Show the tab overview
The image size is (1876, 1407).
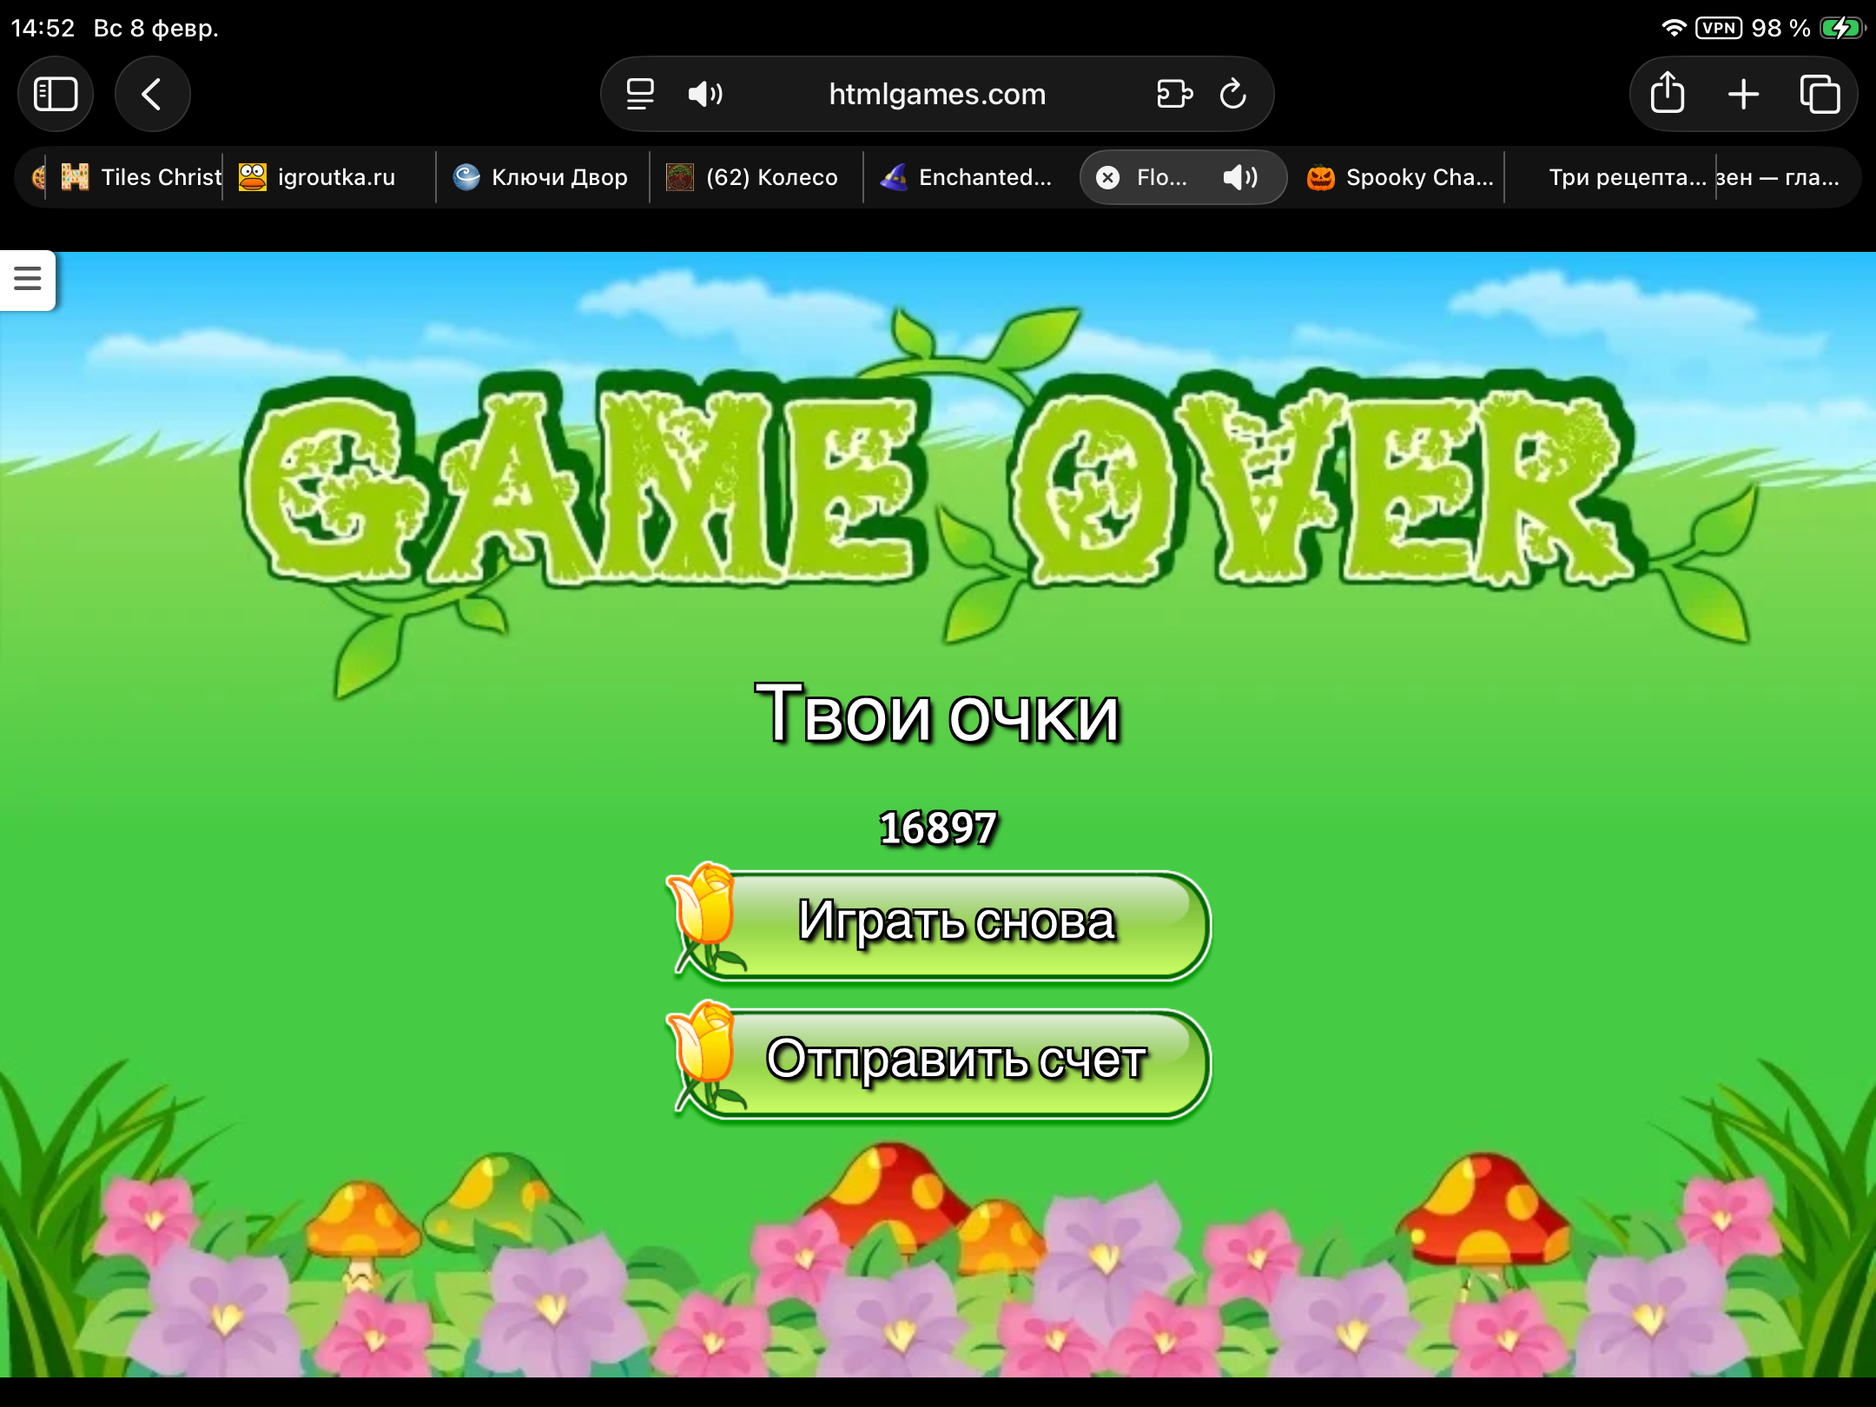click(1820, 94)
